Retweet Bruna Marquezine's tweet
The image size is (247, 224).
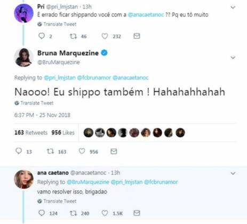click(50, 151)
